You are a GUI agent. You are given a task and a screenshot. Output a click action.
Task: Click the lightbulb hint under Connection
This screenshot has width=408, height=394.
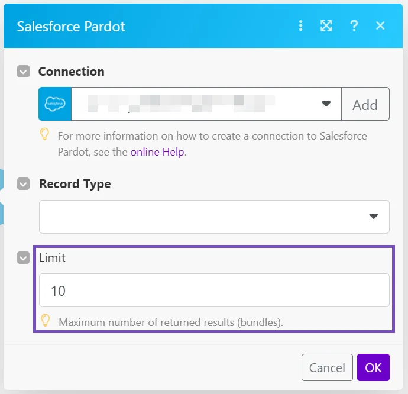pyautogui.click(x=44, y=134)
